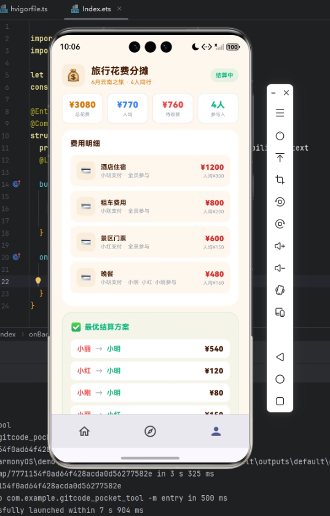Open the 租车费用 ¥800 expense row
The height and width of the screenshot is (516, 330).
tap(150, 206)
